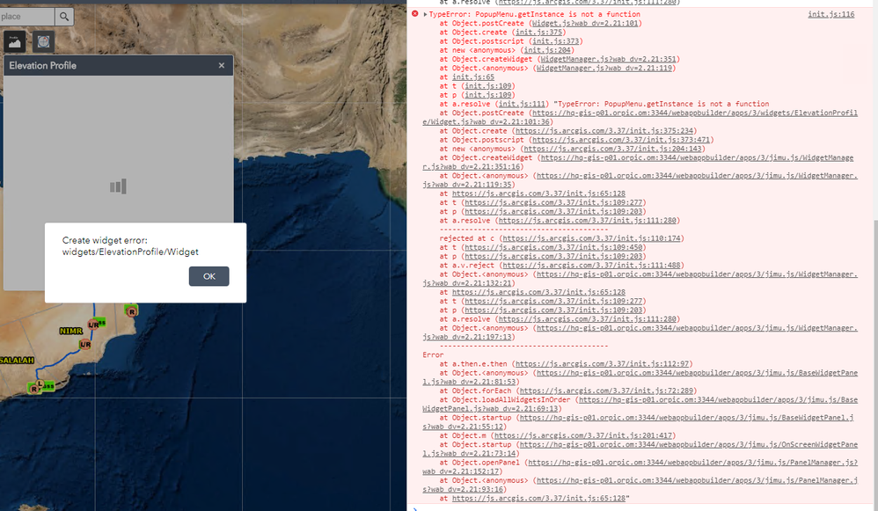Viewport: 878px width, 511px height.
Task: Click the loading indicator in Elevation Profile panel
Action: point(118,186)
